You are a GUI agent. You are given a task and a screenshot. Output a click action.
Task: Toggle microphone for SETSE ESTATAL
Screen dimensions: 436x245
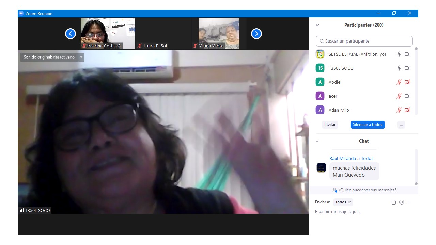click(399, 54)
